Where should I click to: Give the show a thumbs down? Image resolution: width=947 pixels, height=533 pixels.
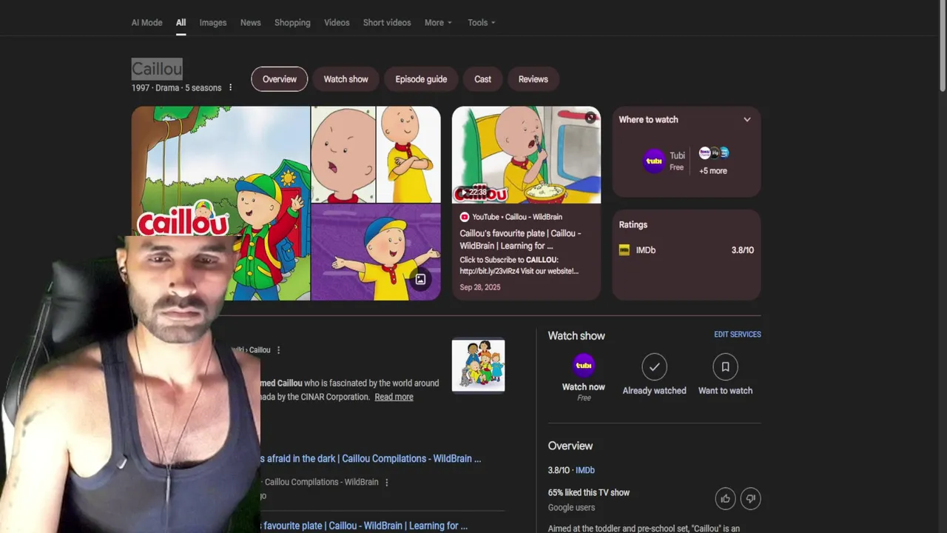pyautogui.click(x=750, y=498)
